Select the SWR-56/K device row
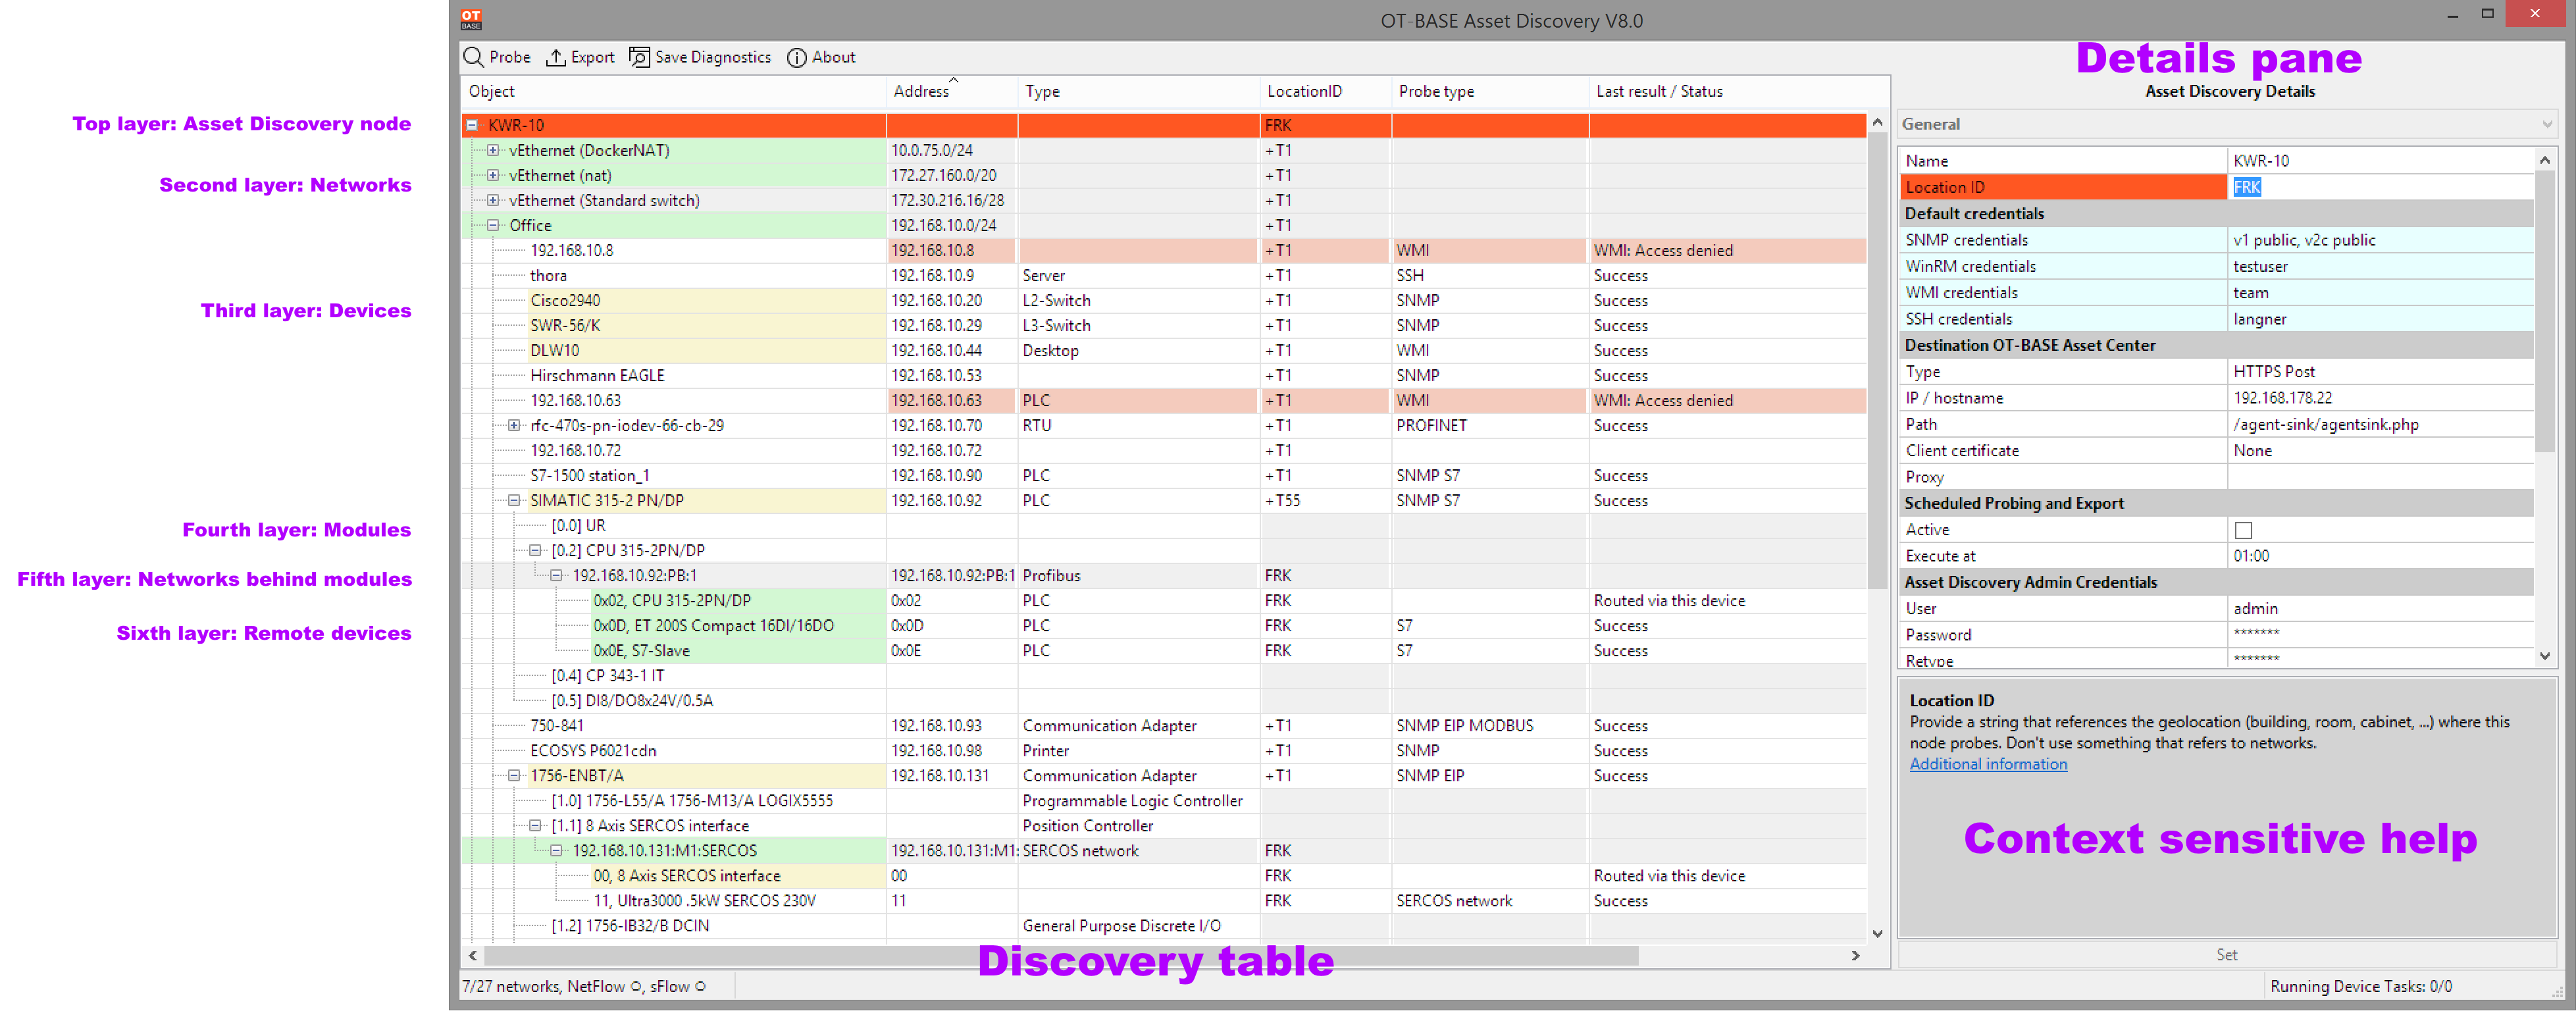Screen dimensions: 2576x1011 pos(1164,325)
